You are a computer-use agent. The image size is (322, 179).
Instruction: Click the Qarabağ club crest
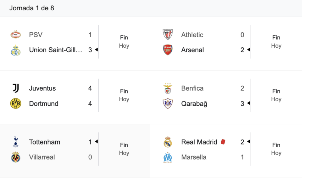168,104
